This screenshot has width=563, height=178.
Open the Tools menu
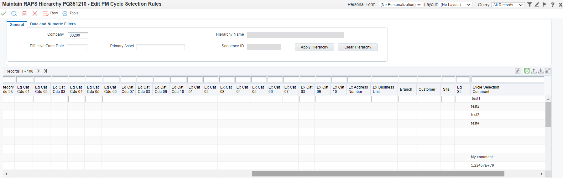pos(70,13)
